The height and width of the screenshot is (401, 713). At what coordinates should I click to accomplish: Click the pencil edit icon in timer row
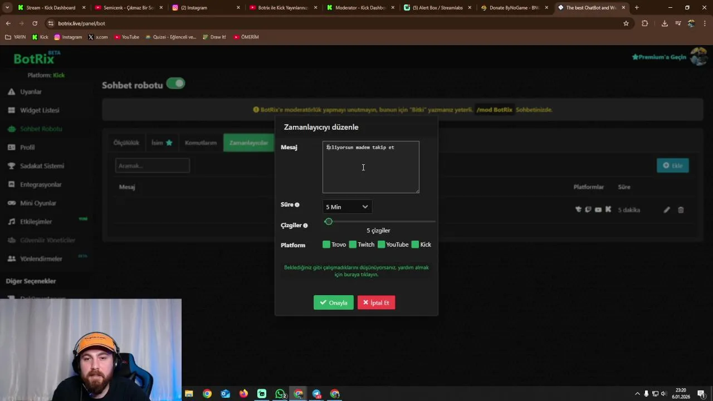(x=667, y=210)
